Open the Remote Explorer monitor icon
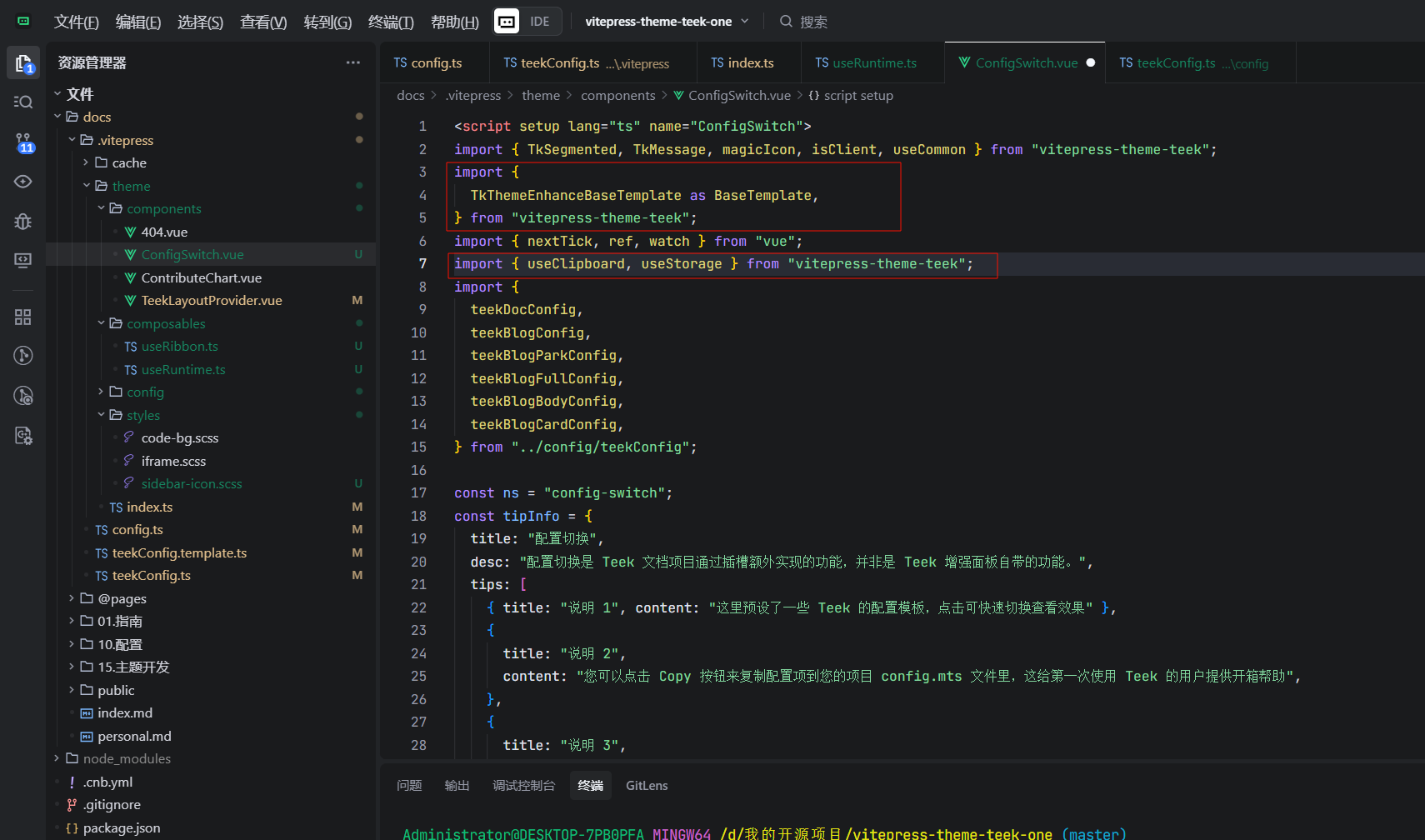Viewport: 1425px width, 840px height. [x=23, y=260]
